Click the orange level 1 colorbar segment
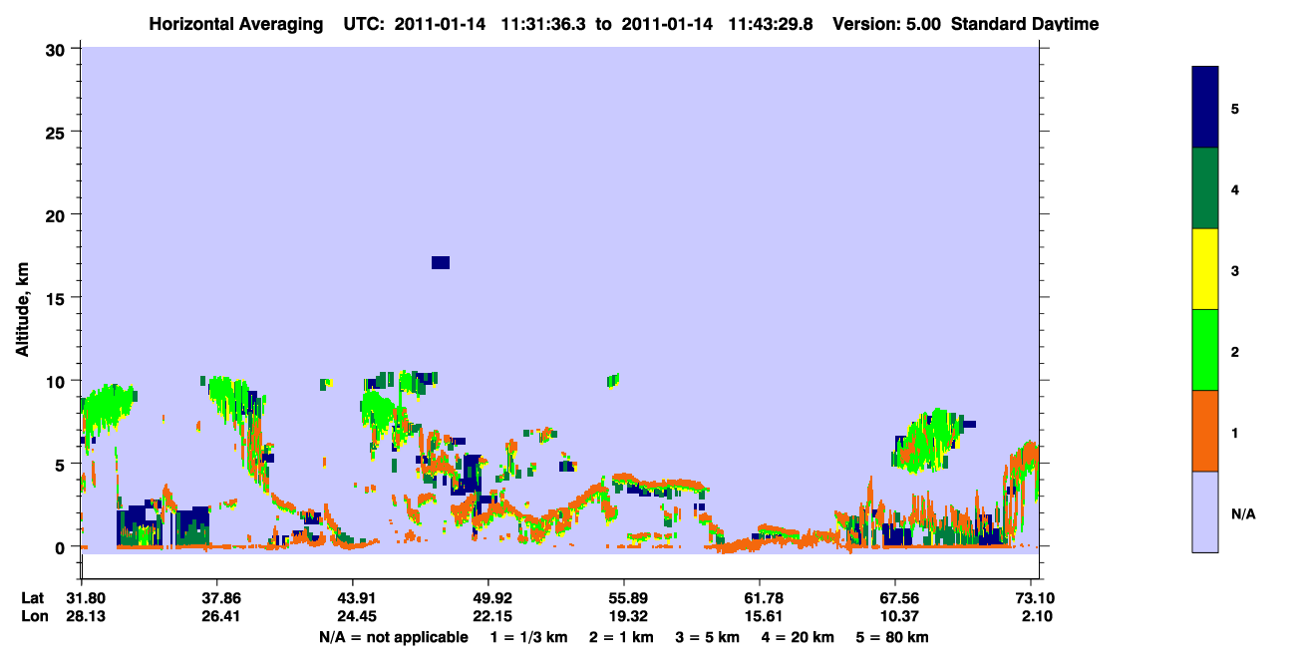The width and height of the screenshot is (1296, 665). [1205, 431]
